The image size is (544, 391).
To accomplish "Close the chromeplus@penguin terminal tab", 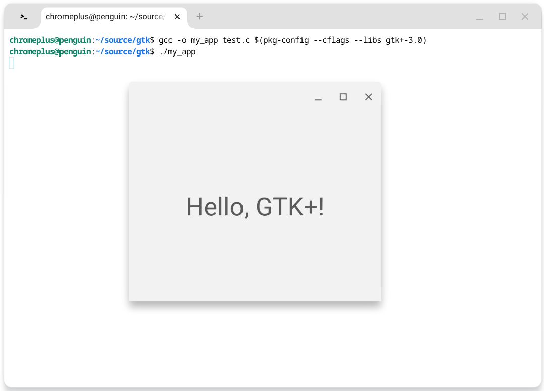I will (177, 17).
